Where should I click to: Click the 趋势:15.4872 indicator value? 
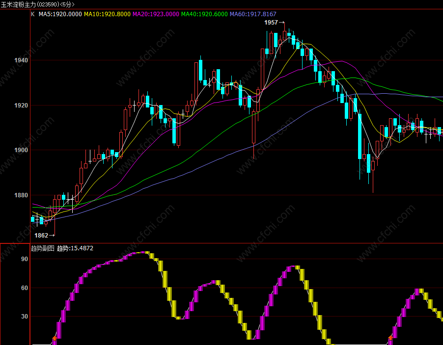[75, 248]
